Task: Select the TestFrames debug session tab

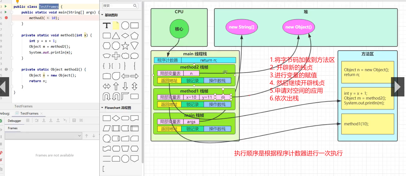Action: [x=29, y=113]
